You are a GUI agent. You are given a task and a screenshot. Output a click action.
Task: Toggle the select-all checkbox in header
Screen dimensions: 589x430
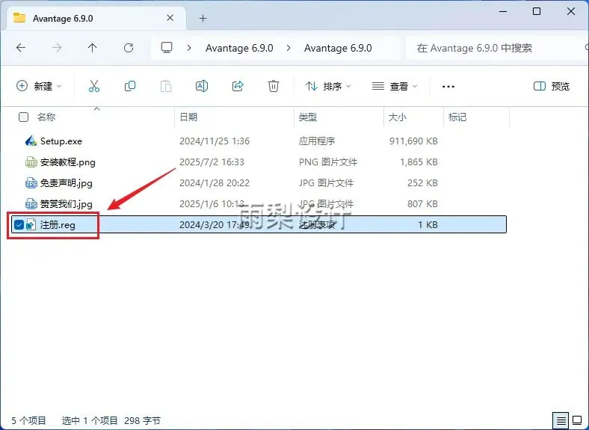click(x=23, y=117)
